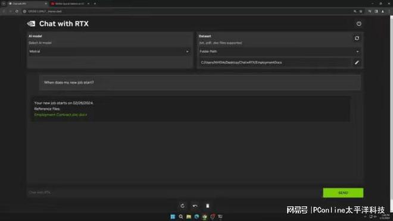
Task: Edit the dataset folder path with pencil icon
Action: (357, 62)
